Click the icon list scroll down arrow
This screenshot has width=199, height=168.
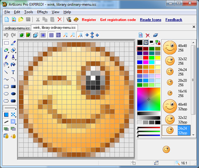click(x=193, y=135)
